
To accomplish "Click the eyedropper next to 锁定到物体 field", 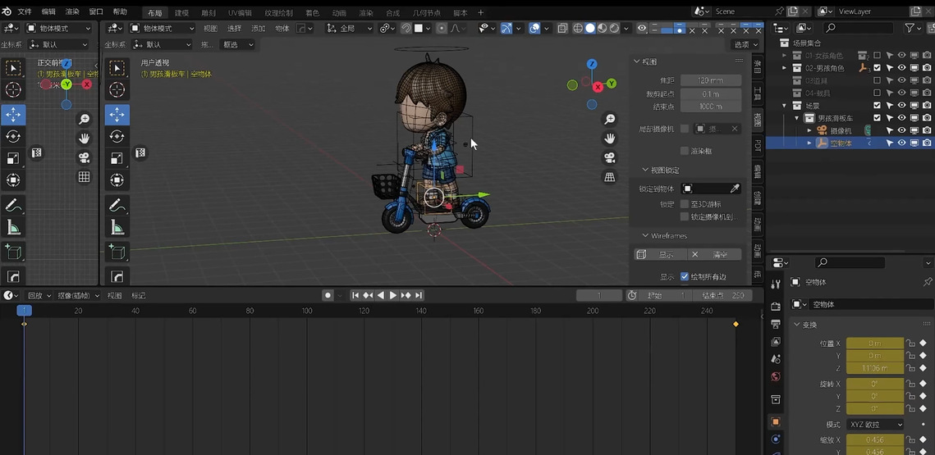I will (735, 189).
